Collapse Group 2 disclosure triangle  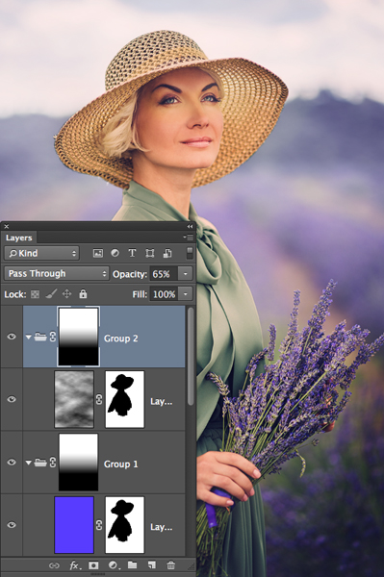pos(28,338)
